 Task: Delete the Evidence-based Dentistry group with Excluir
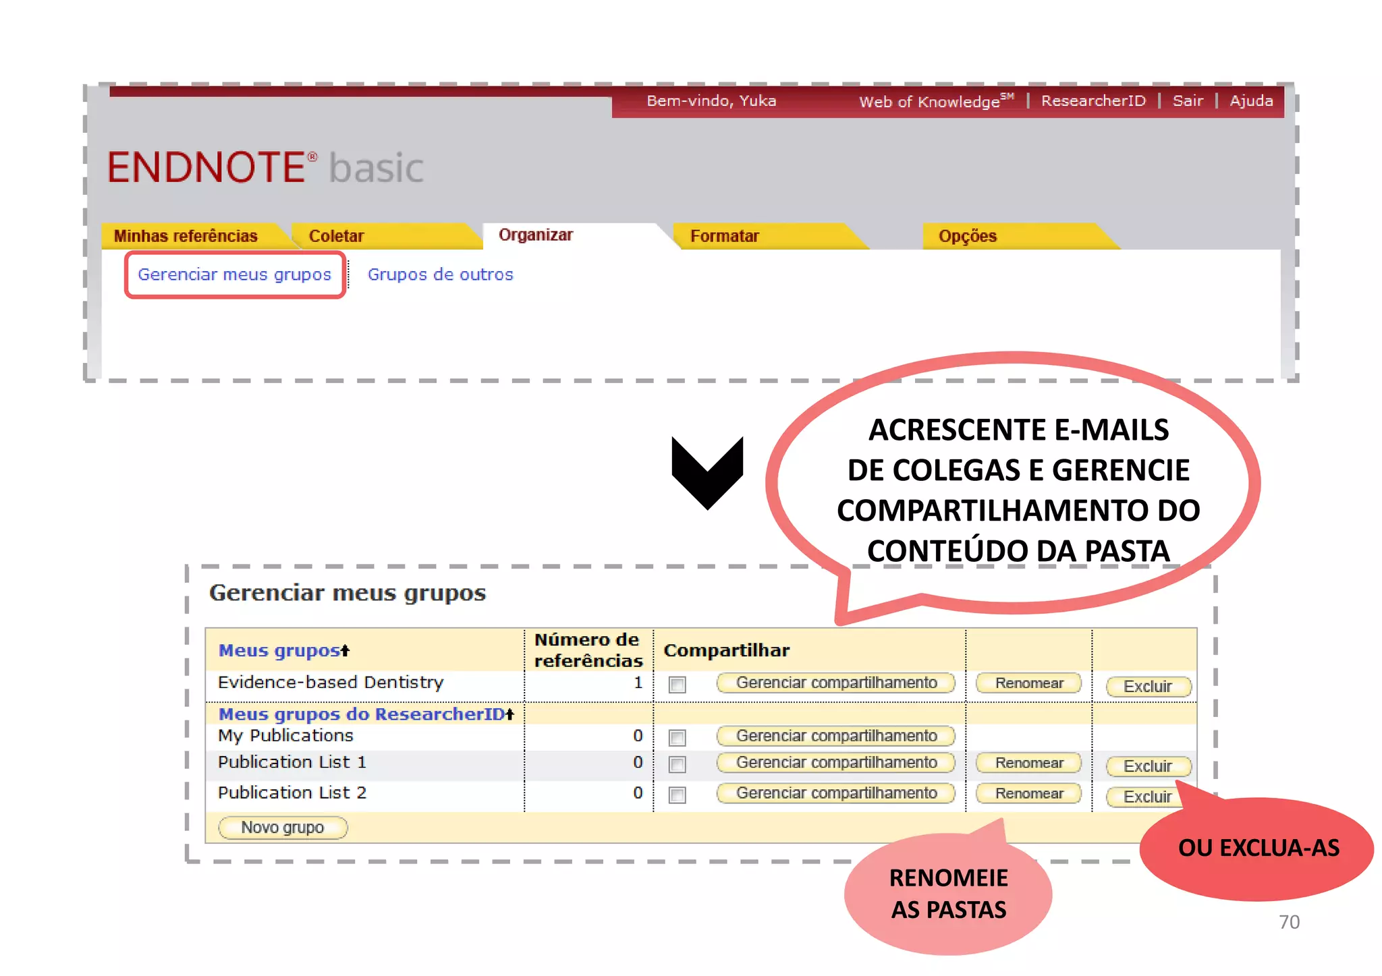coord(1149,687)
